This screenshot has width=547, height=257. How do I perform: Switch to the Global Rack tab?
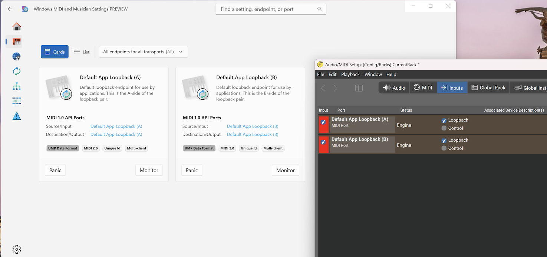(488, 88)
